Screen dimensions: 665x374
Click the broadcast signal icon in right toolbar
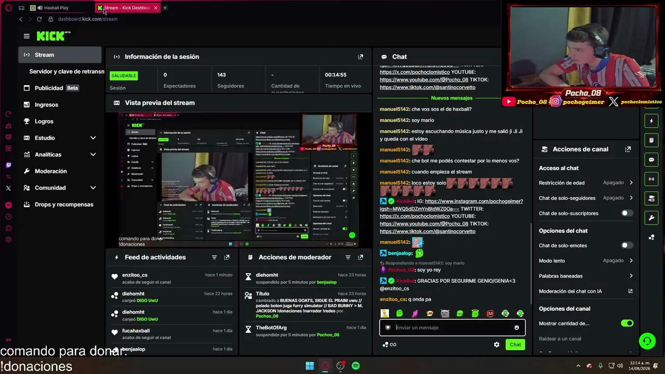651,179
